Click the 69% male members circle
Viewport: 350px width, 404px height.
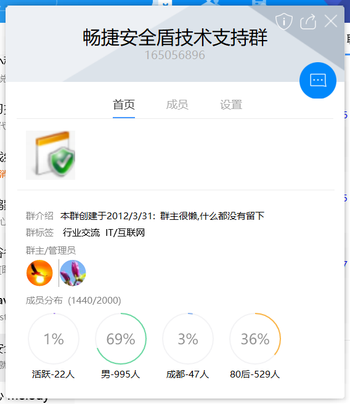(121, 339)
